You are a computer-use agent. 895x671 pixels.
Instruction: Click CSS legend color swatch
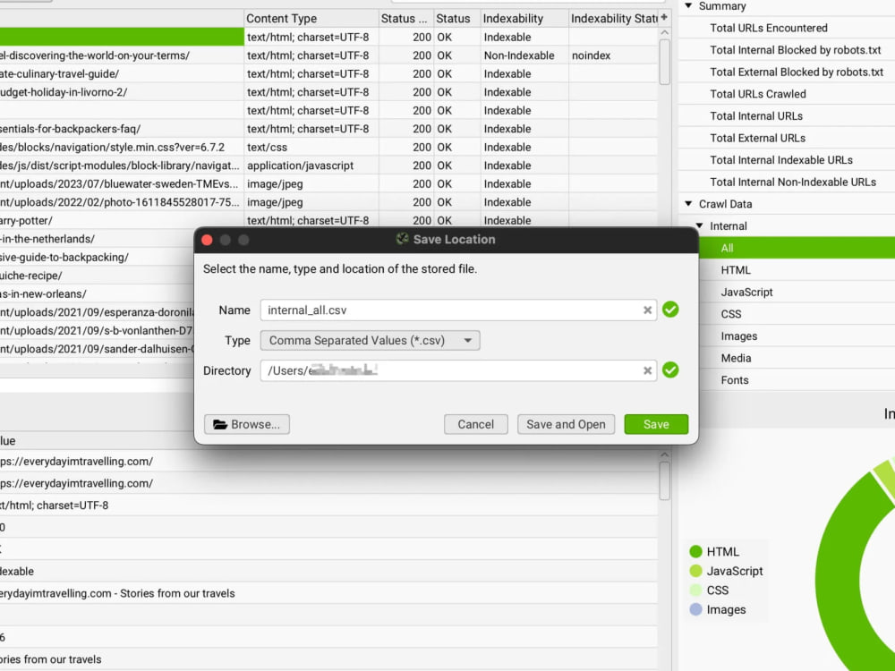coord(695,590)
